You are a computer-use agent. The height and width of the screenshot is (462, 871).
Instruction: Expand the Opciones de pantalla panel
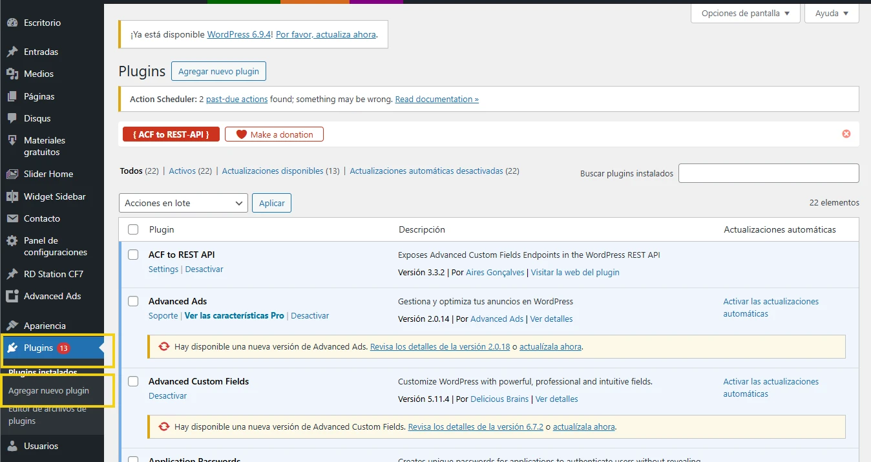pos(745,13)
